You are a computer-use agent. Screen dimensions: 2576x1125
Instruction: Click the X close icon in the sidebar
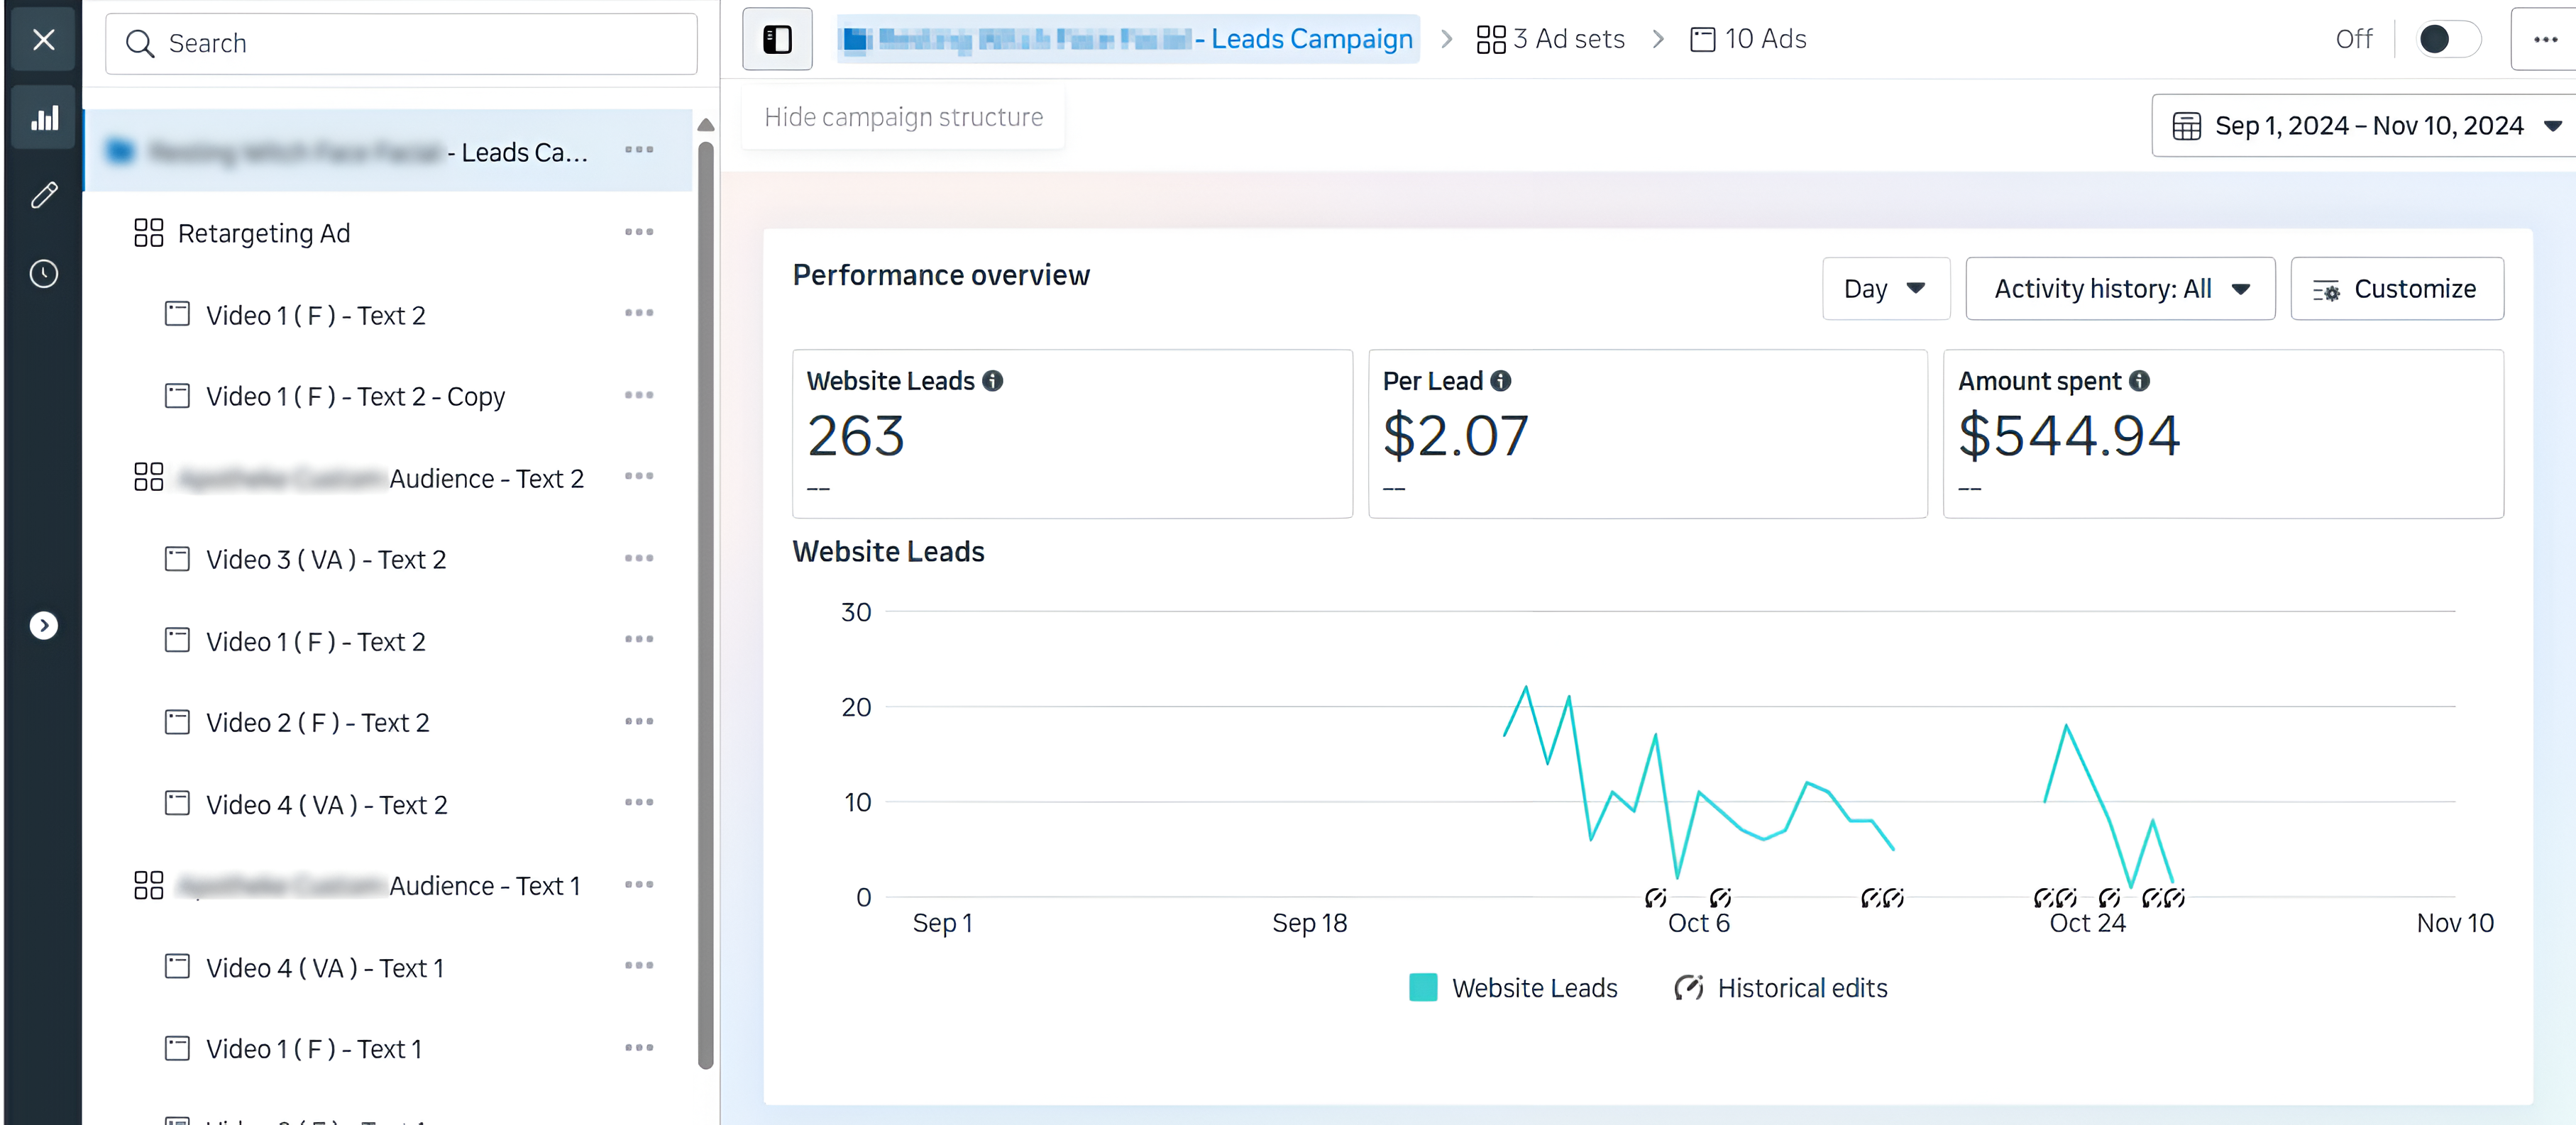click(43, 40)
